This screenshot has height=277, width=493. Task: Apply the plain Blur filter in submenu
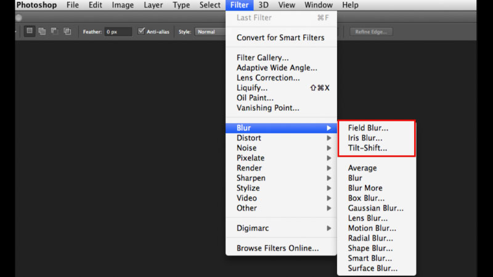[x=377, y=178]
